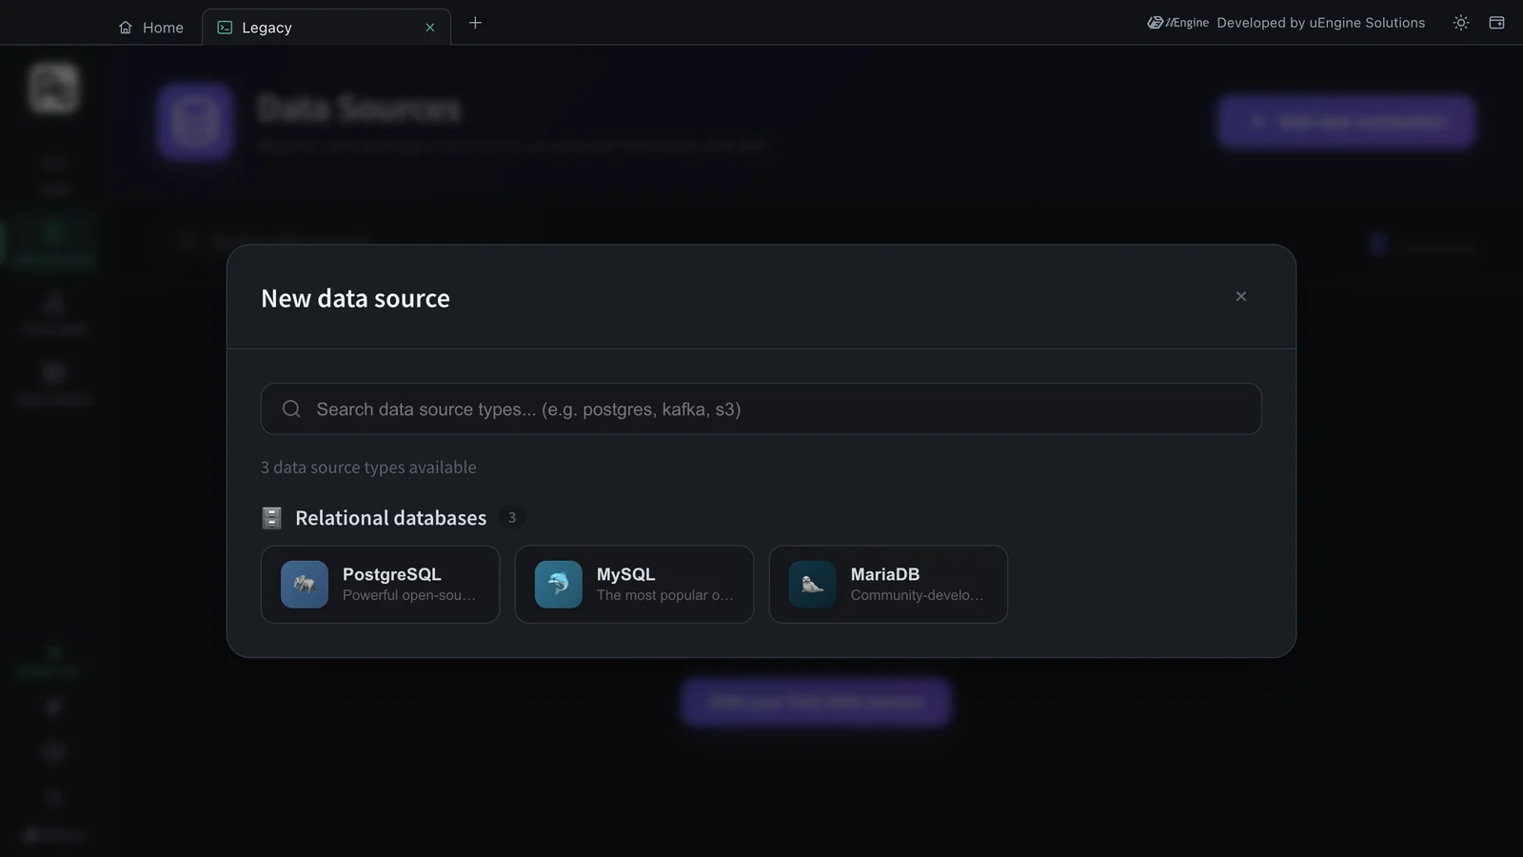Click the uEngine logo in header

point(1177,23)
